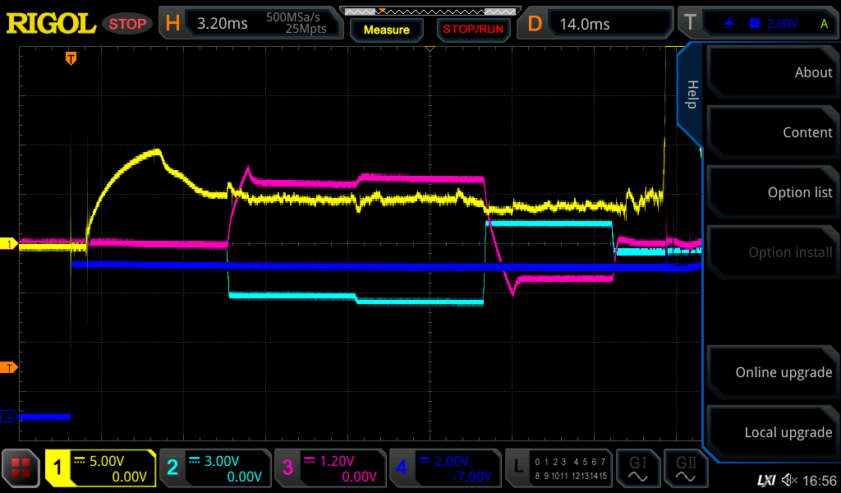841x493 pixels.
Task: Collapse the Help side tab
Action: coord(692,94)
